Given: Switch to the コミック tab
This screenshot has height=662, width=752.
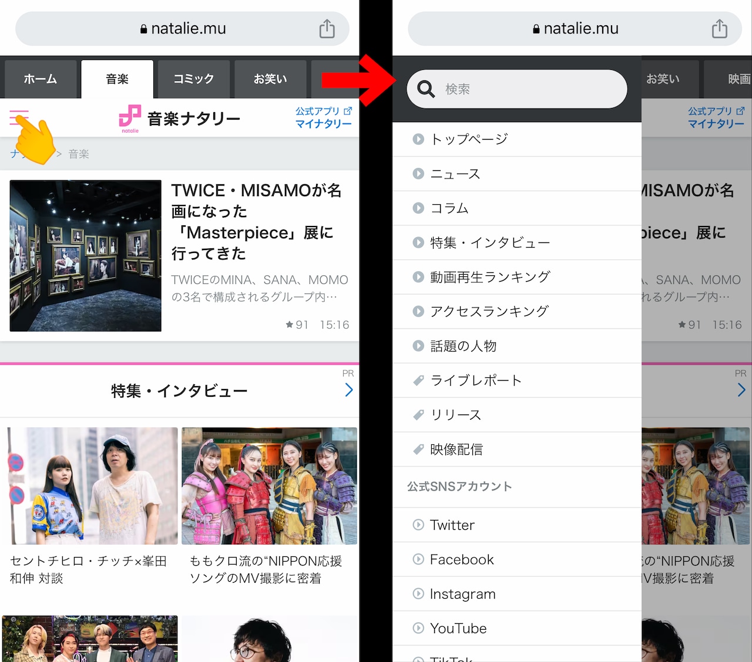Looking at the screenshot, I should [x=193, y=79].
